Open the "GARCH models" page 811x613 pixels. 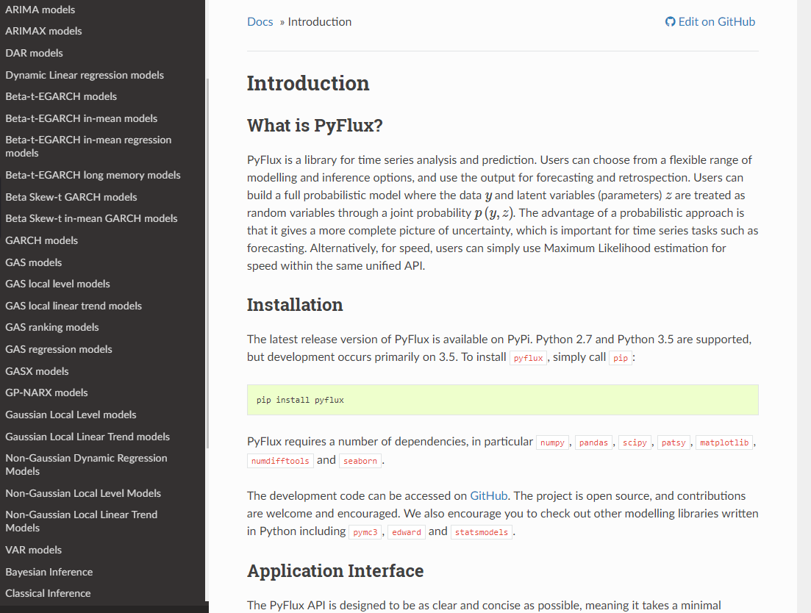(x=41, y=240)
